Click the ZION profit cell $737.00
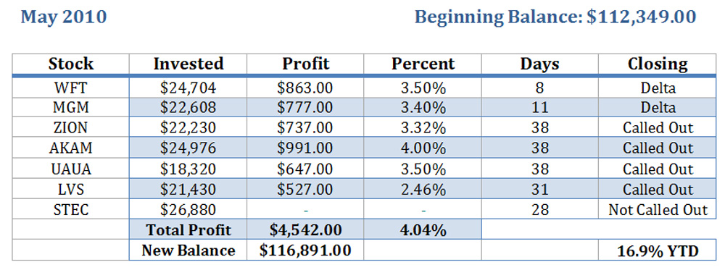The width and height of the screenshot is (725, 270). click(306, 128)
